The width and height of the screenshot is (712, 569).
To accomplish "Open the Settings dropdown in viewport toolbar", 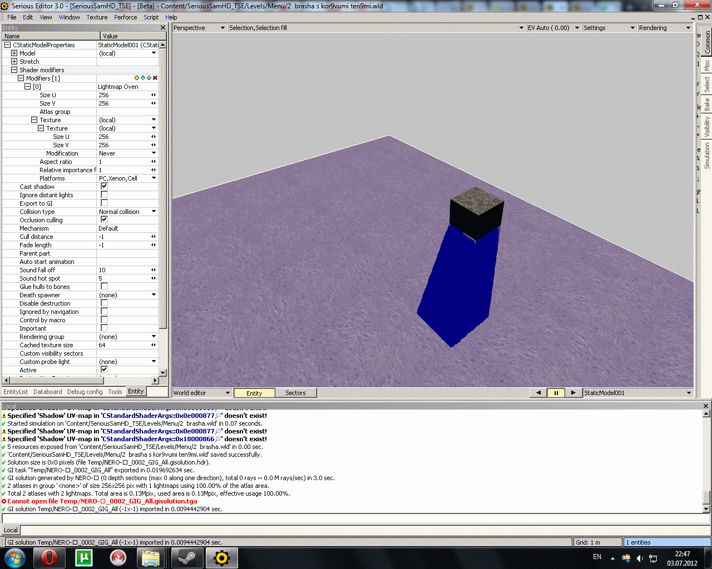I will [609, 28].
